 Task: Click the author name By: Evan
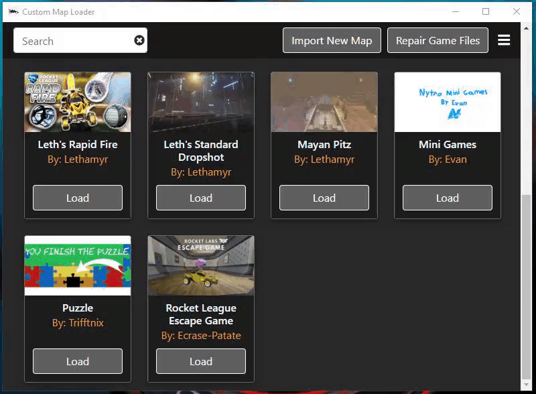pos(447,159)
